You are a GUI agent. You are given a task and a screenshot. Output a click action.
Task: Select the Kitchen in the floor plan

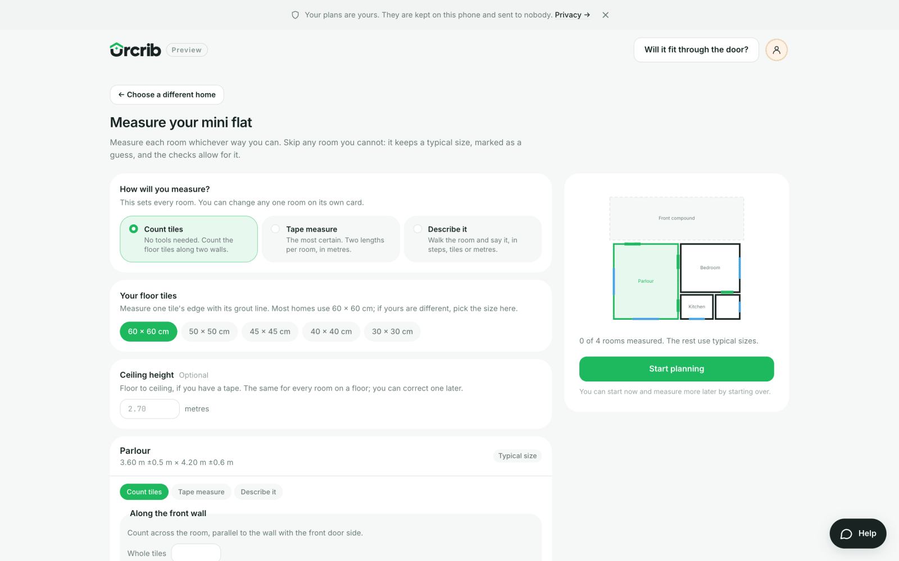697,307
